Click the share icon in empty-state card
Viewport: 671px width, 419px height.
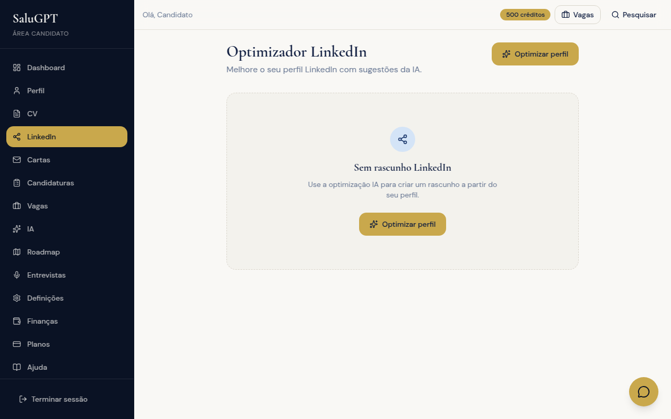(x=403, y=139)
